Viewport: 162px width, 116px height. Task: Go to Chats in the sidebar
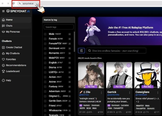[9, 26]
